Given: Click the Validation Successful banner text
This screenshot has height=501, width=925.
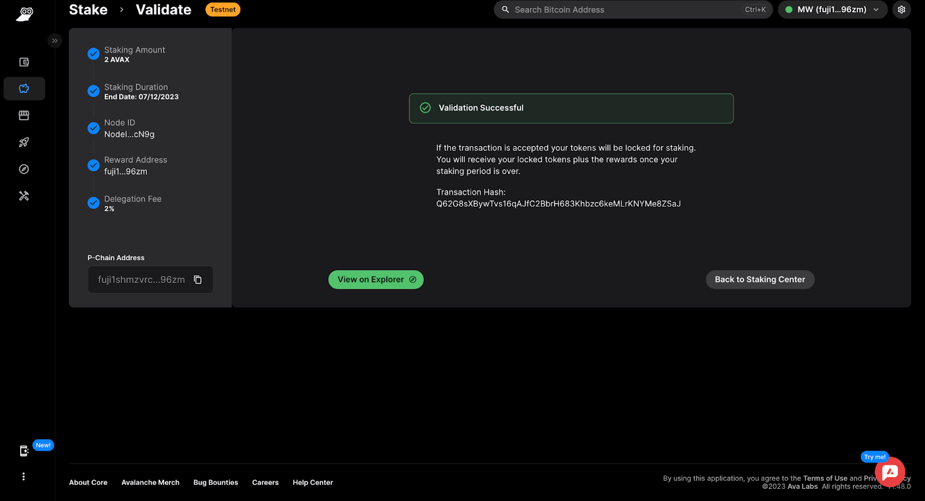Looking at the screenshot, I should [x=481, y=108].
